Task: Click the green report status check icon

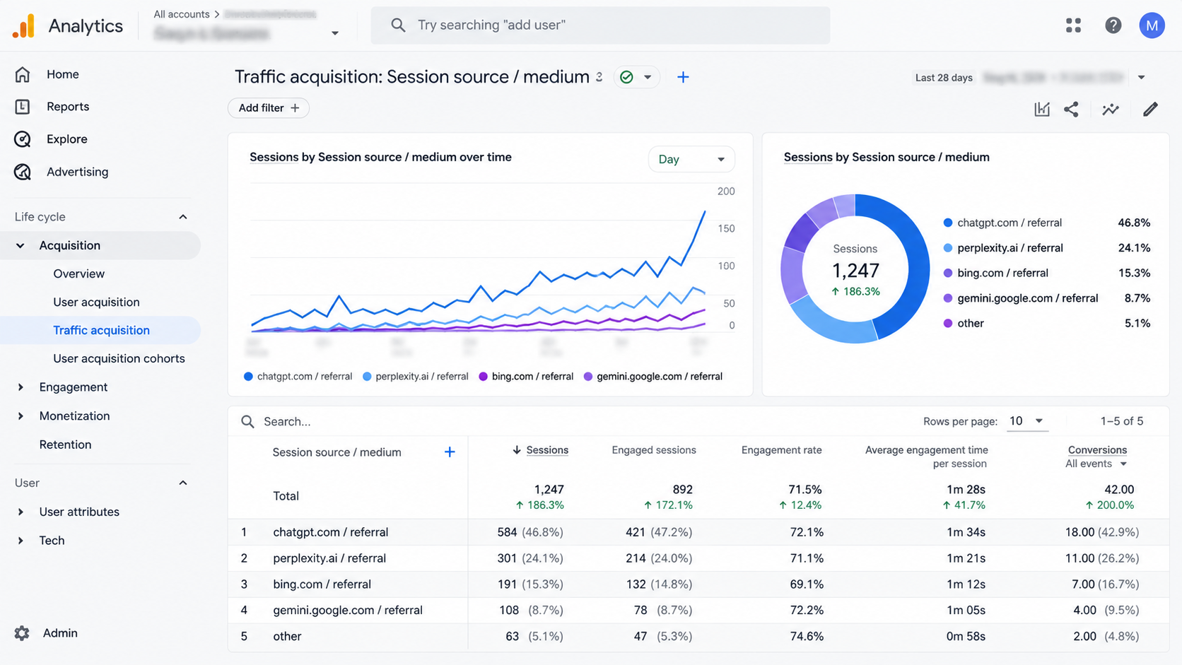Action: click(x=626, y=77)
